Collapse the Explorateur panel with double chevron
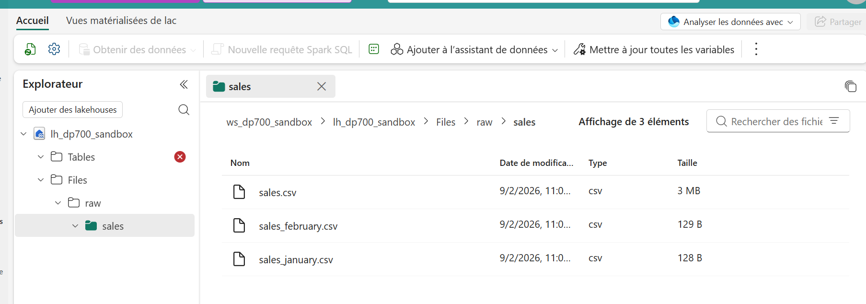 (x=184, y=84)
